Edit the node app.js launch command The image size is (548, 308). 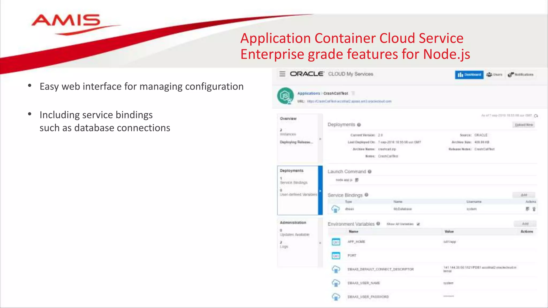357,180
